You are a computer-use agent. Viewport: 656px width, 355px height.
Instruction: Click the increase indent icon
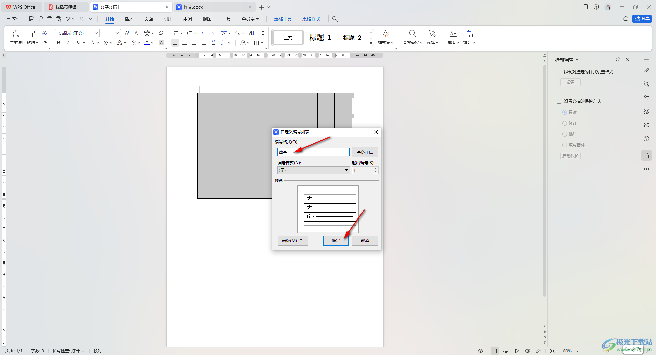pyautogui.click(x=213, y=33)
